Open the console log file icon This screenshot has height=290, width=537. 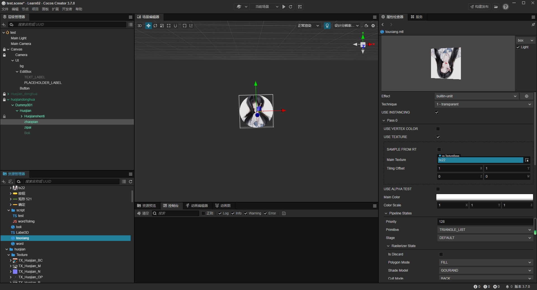point(284,213)
